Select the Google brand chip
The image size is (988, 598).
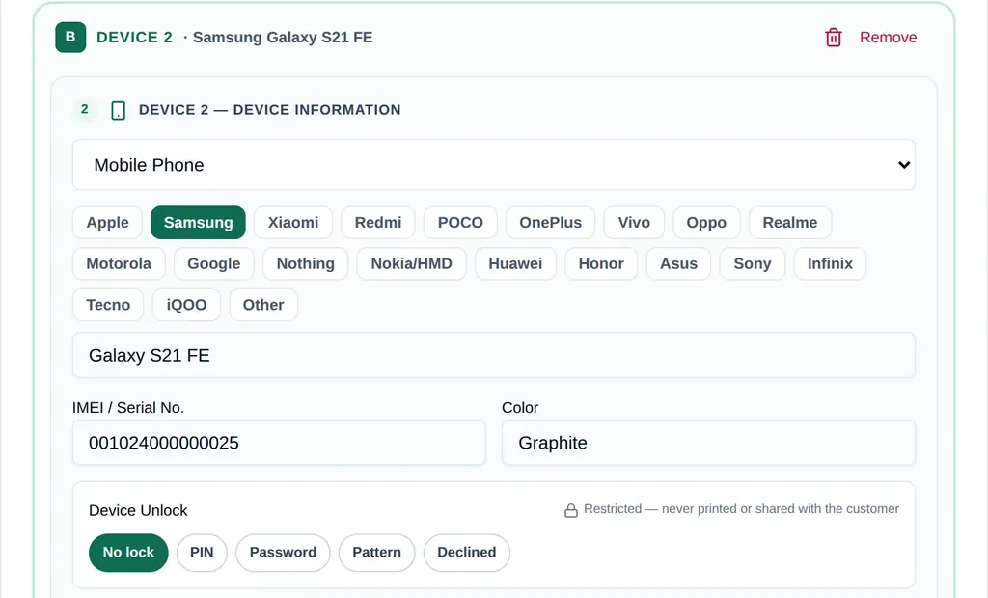click(x=214, y=263)
